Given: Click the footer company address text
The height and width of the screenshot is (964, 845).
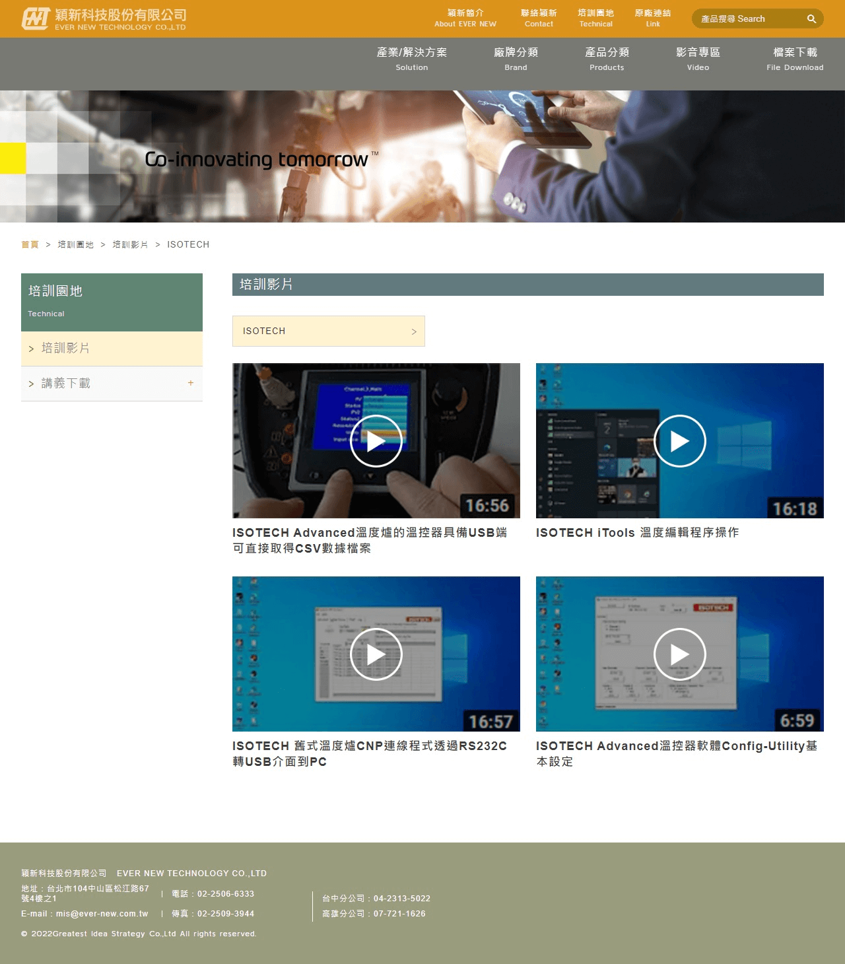Looking at the screenshot, I should pyautogui.click(x=85, y=893).
